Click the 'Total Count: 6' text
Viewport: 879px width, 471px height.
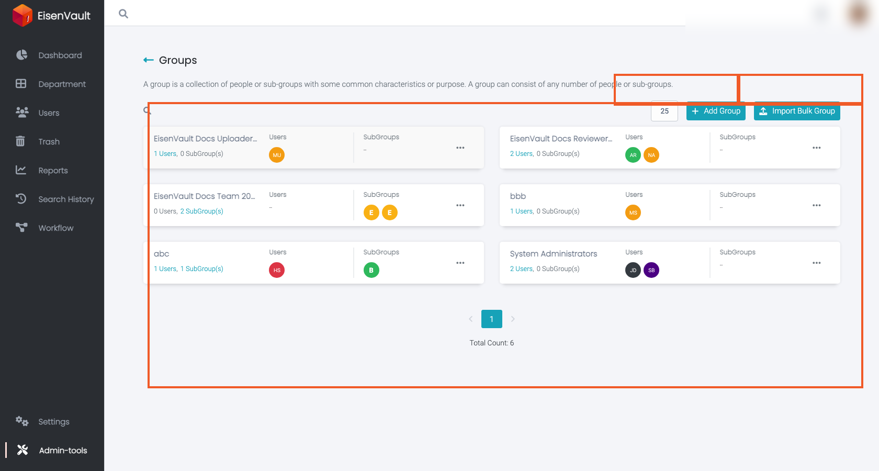pyautogui.click(x=492, y=343)
